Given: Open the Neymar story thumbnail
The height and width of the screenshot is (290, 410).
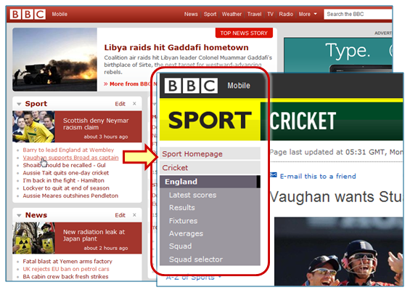Looking at the screenshot, I should (x=33, y=126).
